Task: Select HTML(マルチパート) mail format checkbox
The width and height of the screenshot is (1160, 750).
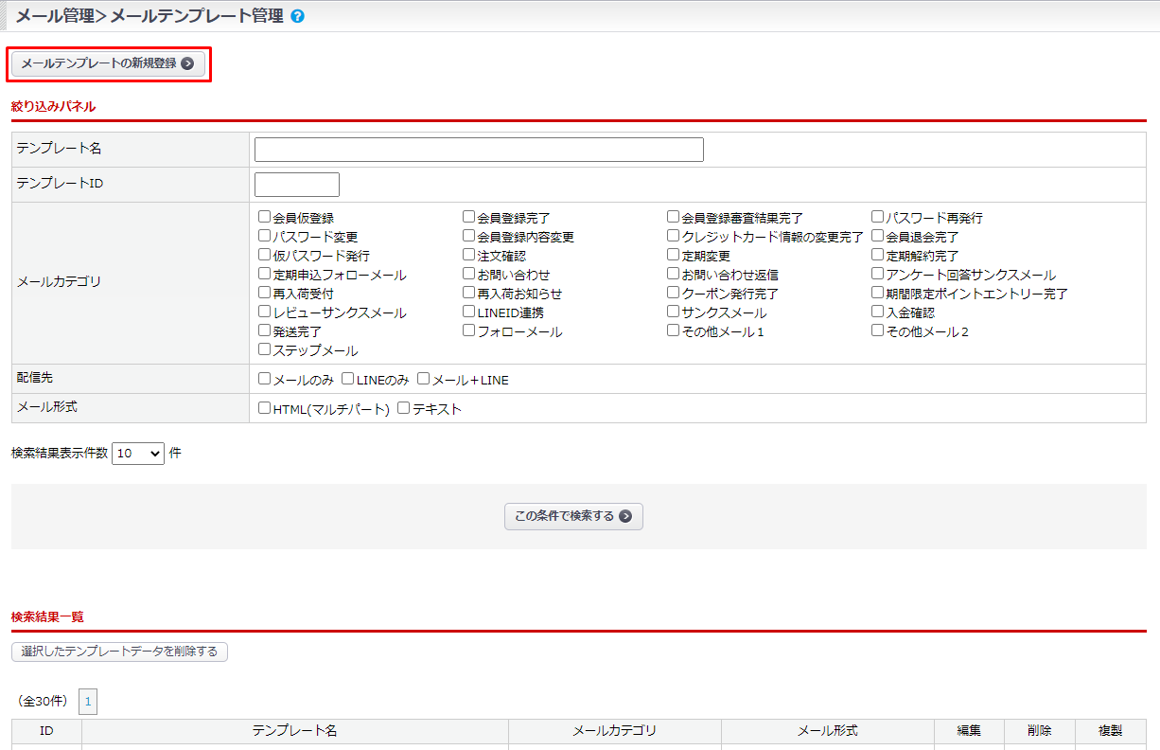Action: pyautogui.click(x=265, y=408)
